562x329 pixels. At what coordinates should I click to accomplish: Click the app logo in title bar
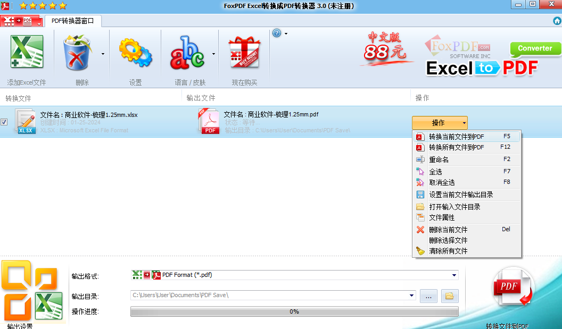5,5
